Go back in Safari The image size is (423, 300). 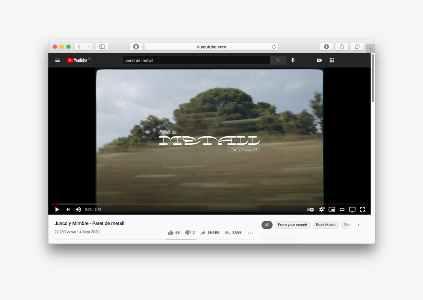point(79,47)
